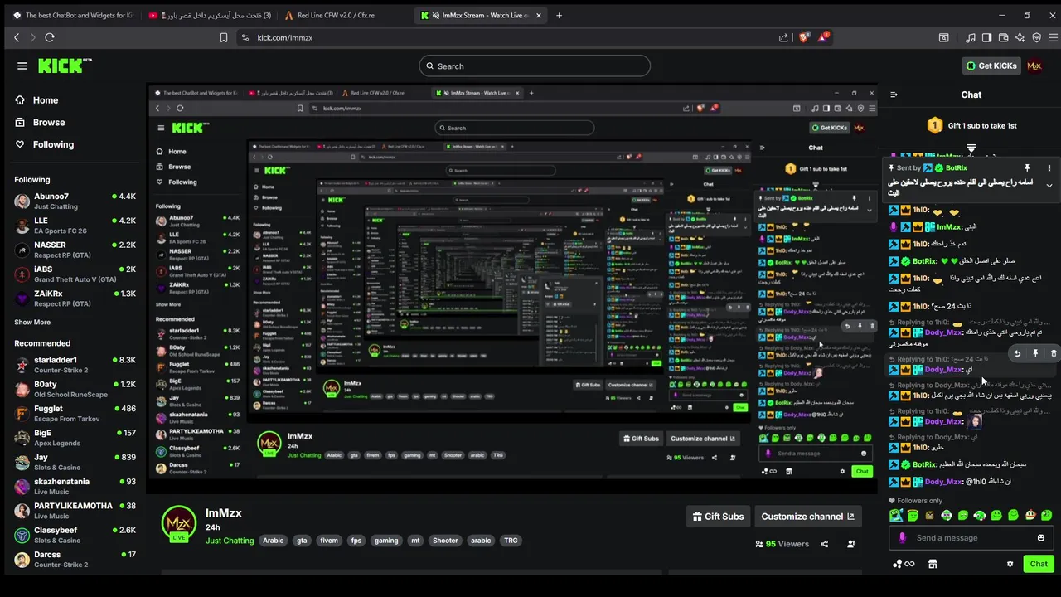Open Brave Wallet icon

coord(1003,37)
